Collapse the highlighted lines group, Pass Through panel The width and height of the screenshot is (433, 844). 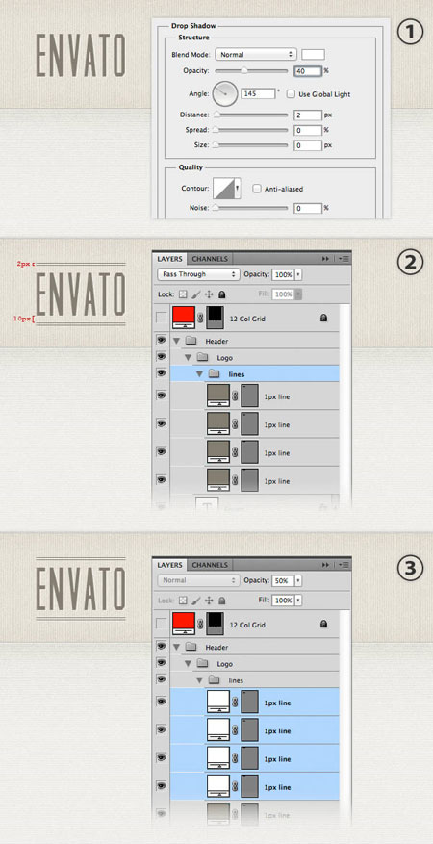pos(200,373)
